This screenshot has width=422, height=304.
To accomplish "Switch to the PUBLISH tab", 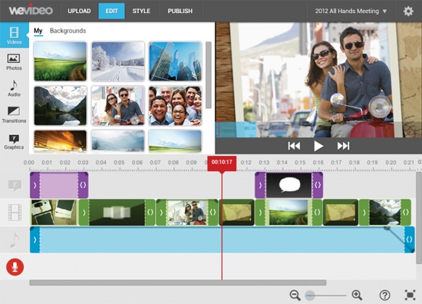I will pos(180,11).
